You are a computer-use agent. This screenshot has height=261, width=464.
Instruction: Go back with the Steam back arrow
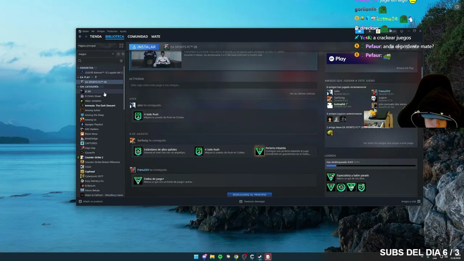coord(80,37)
